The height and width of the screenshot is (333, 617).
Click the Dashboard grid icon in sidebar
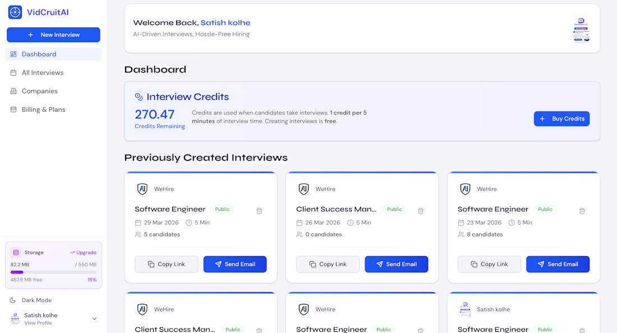13,54
